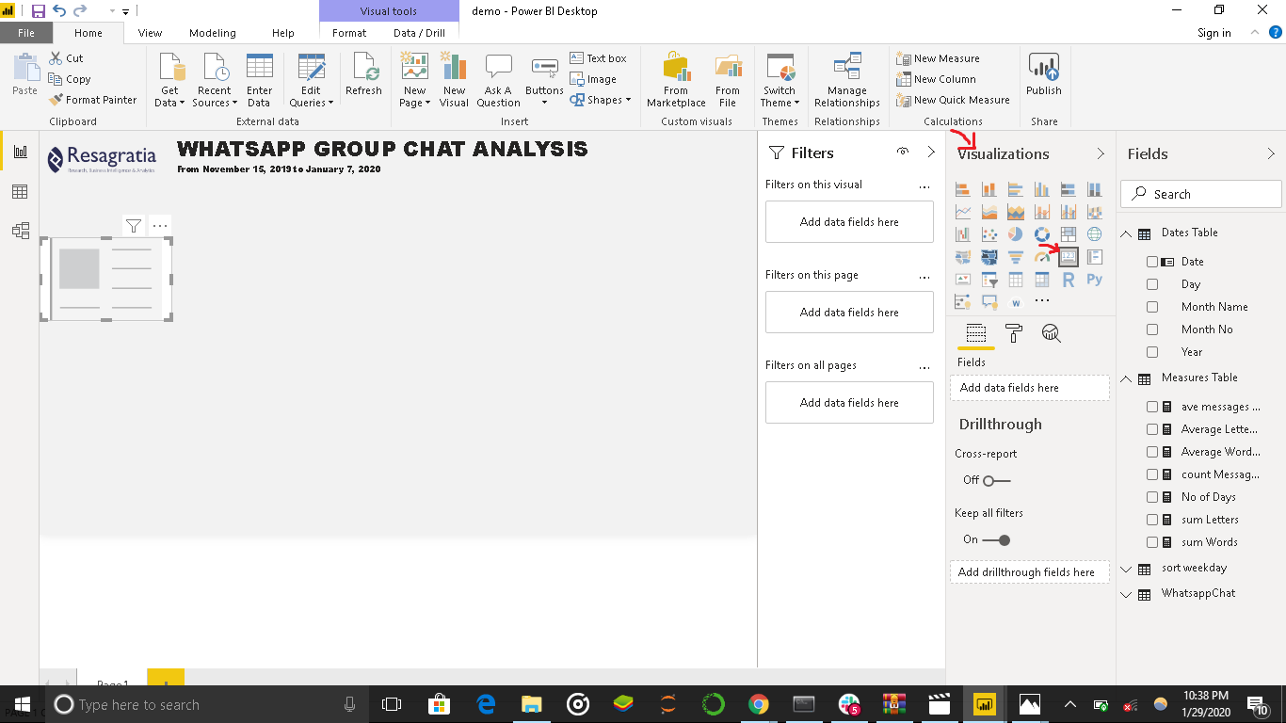Select the No of Days measure checkbox
Viewport: 1286px width, 723px height.
coord(1152,497)
